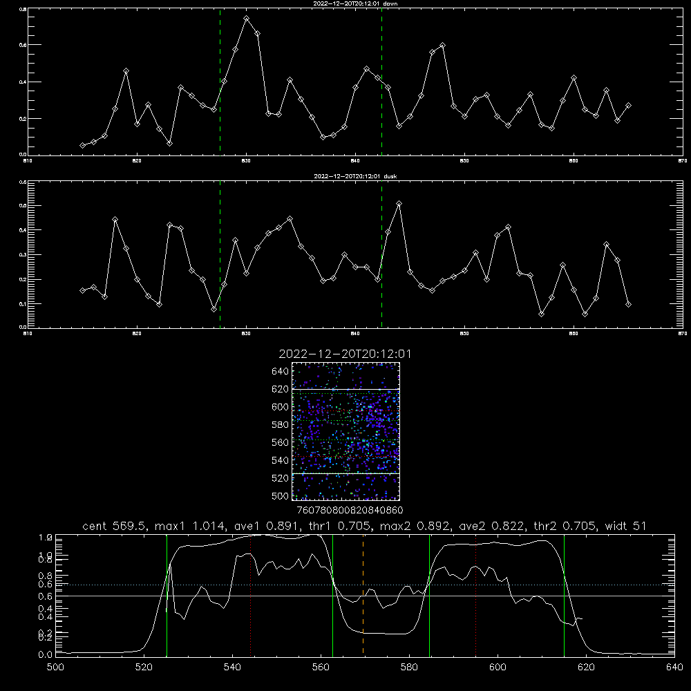
Task: Click x-axis label 840 under the dusk plot
Action: [x=356, y=334]
